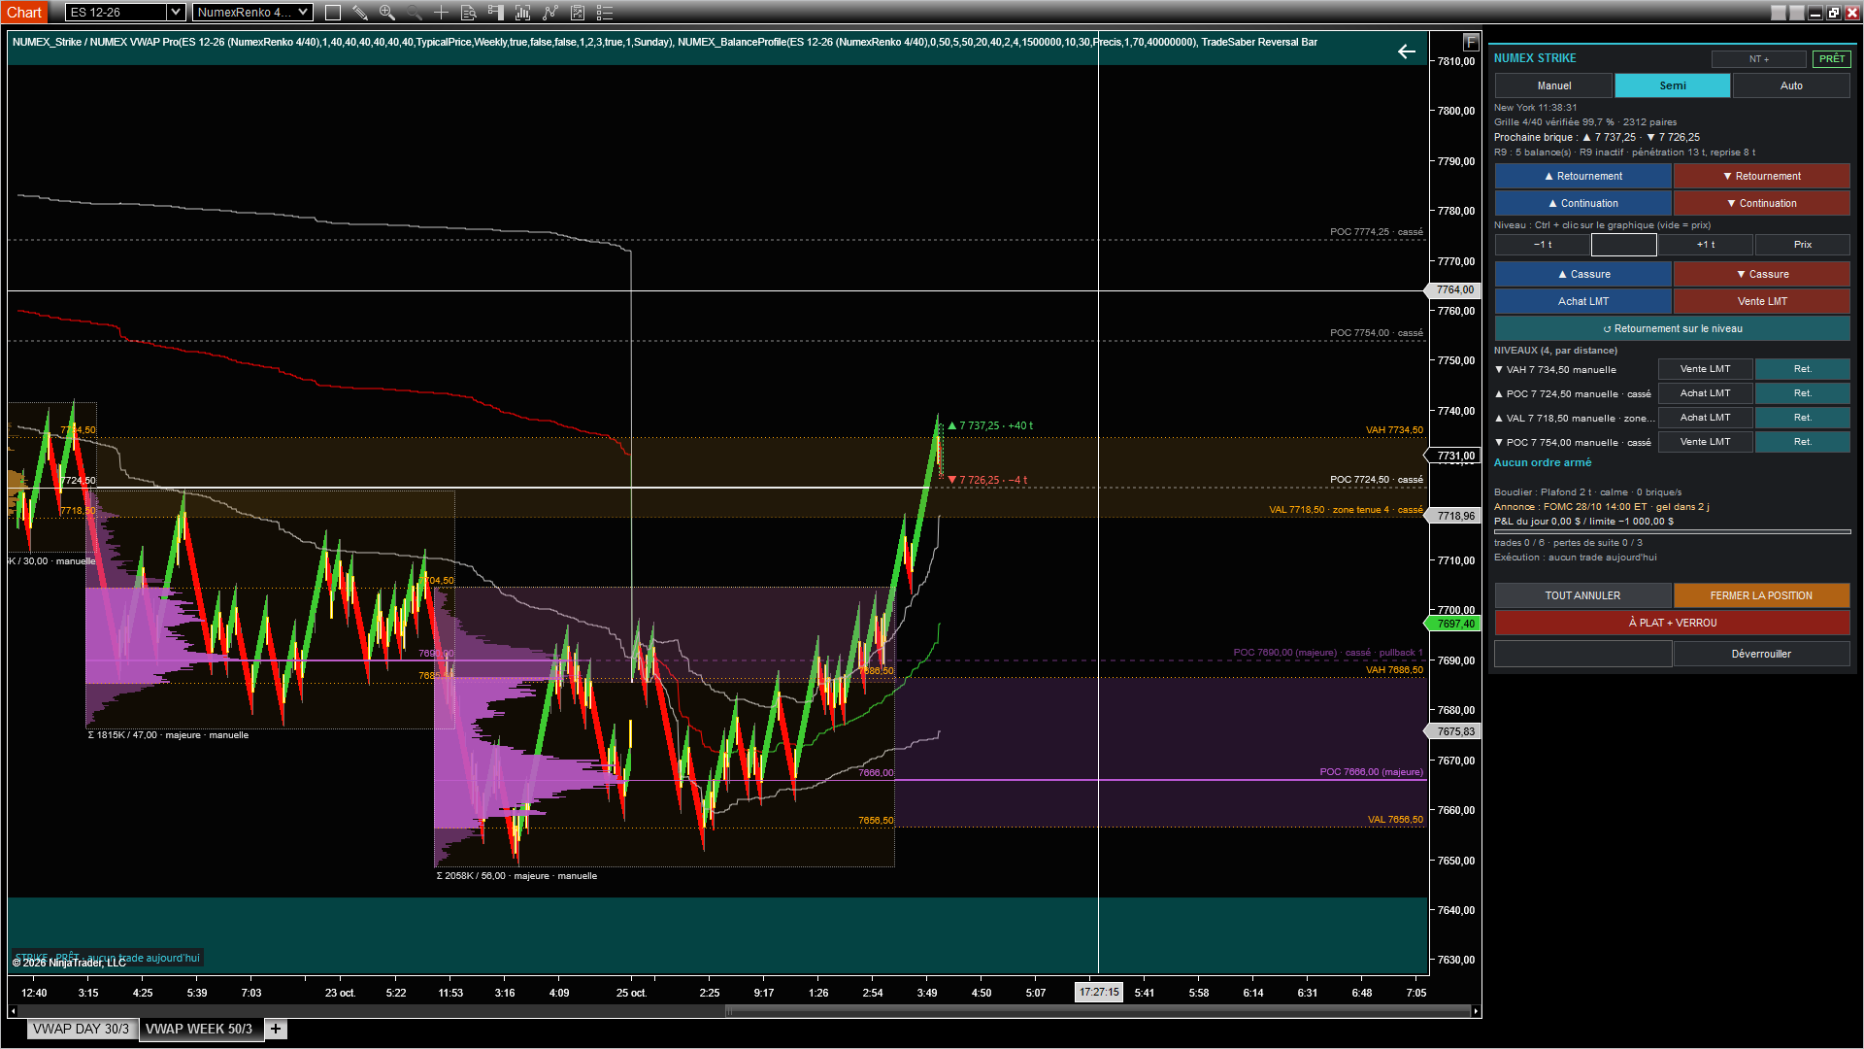Open the drawing tools pencil icon
Viewport: 1864px width, 1049px height.
click(359, 13)
